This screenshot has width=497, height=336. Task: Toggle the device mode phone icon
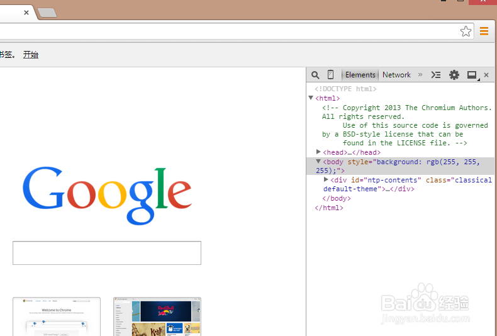330,74
